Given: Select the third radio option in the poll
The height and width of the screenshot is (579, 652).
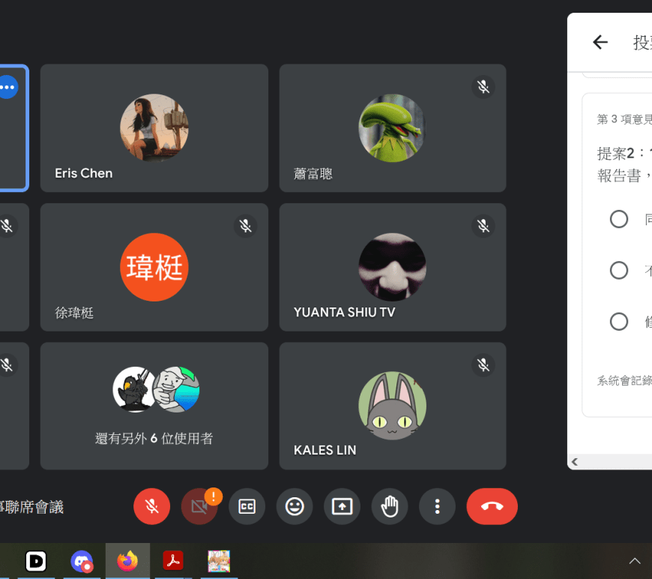Looking at the screenshot, I should (x=619, y=322).
